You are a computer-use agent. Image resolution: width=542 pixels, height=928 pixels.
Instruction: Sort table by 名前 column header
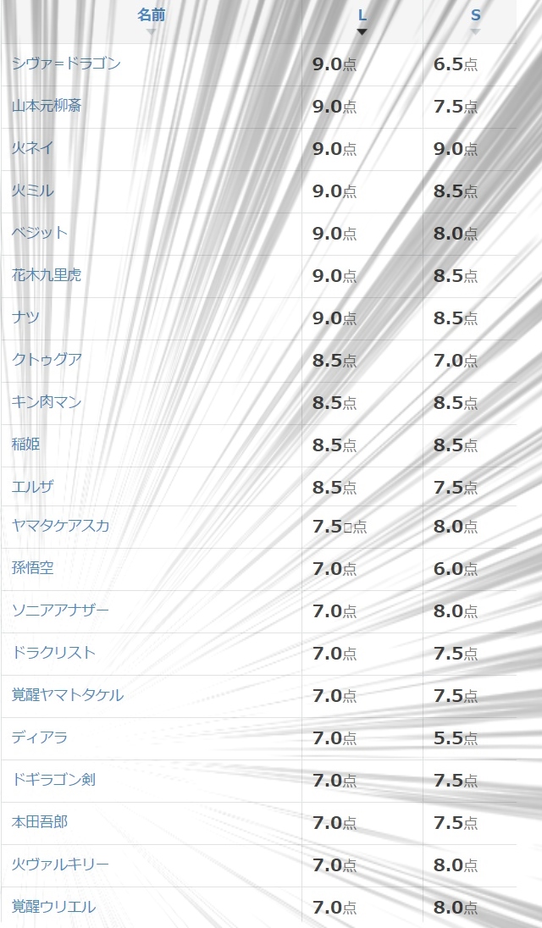151,15
